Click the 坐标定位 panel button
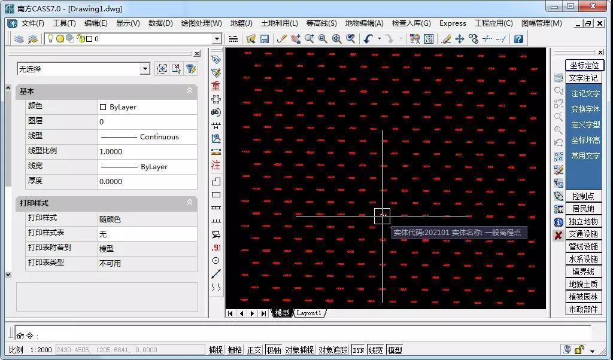 point(584,65)
